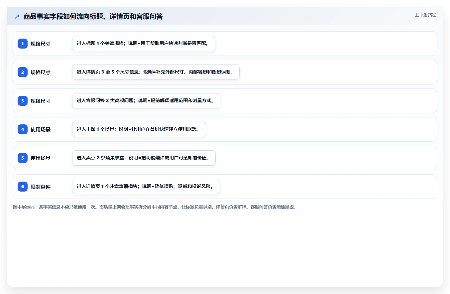
Task: Click the 上下游路径 label in header
Action: point(425,15)
